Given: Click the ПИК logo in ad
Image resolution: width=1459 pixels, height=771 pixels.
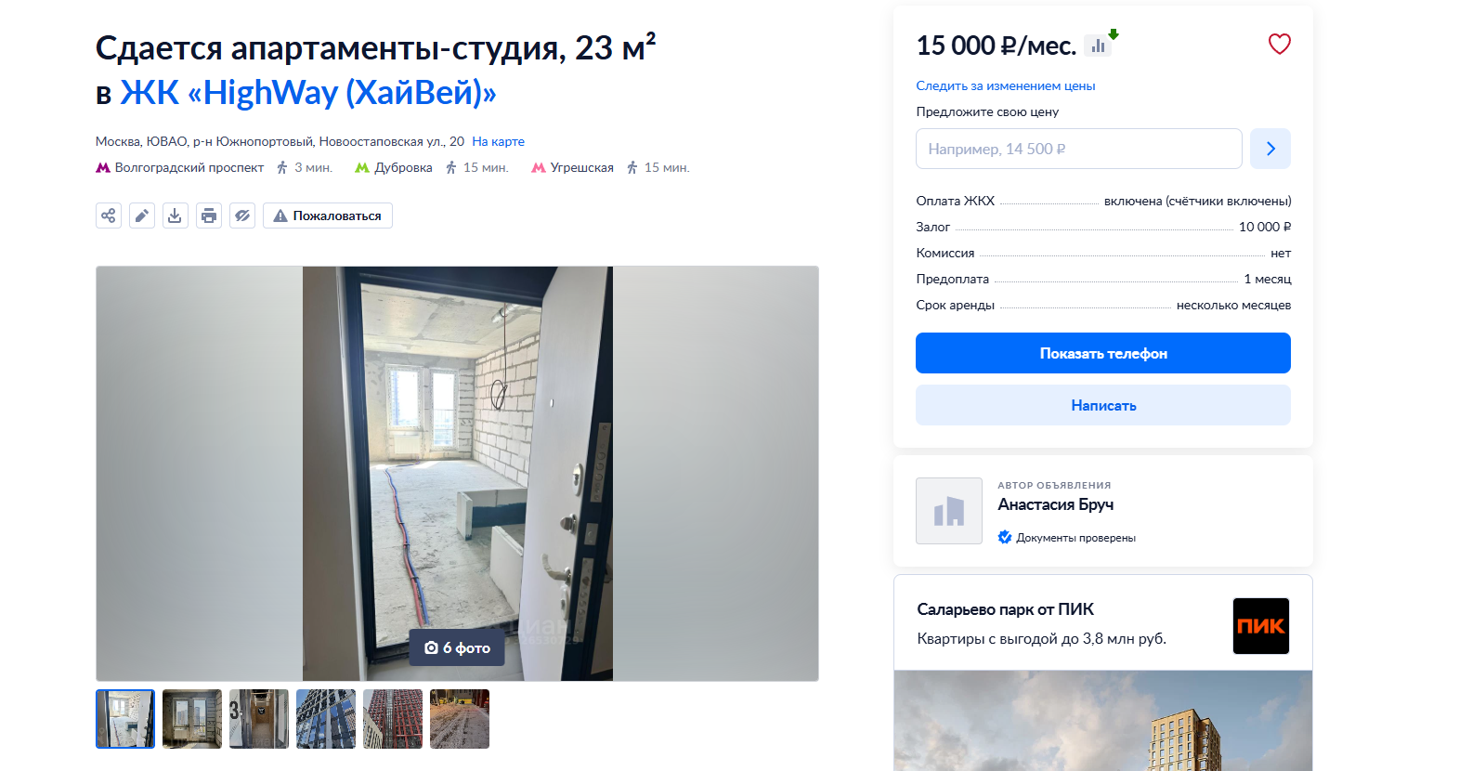Looking at the screenshot, I should (1261, 626).
